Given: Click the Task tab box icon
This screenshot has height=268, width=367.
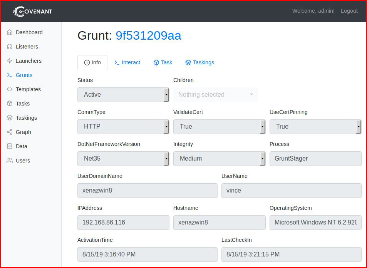Looking at the screenshot, I should [156, 62].
